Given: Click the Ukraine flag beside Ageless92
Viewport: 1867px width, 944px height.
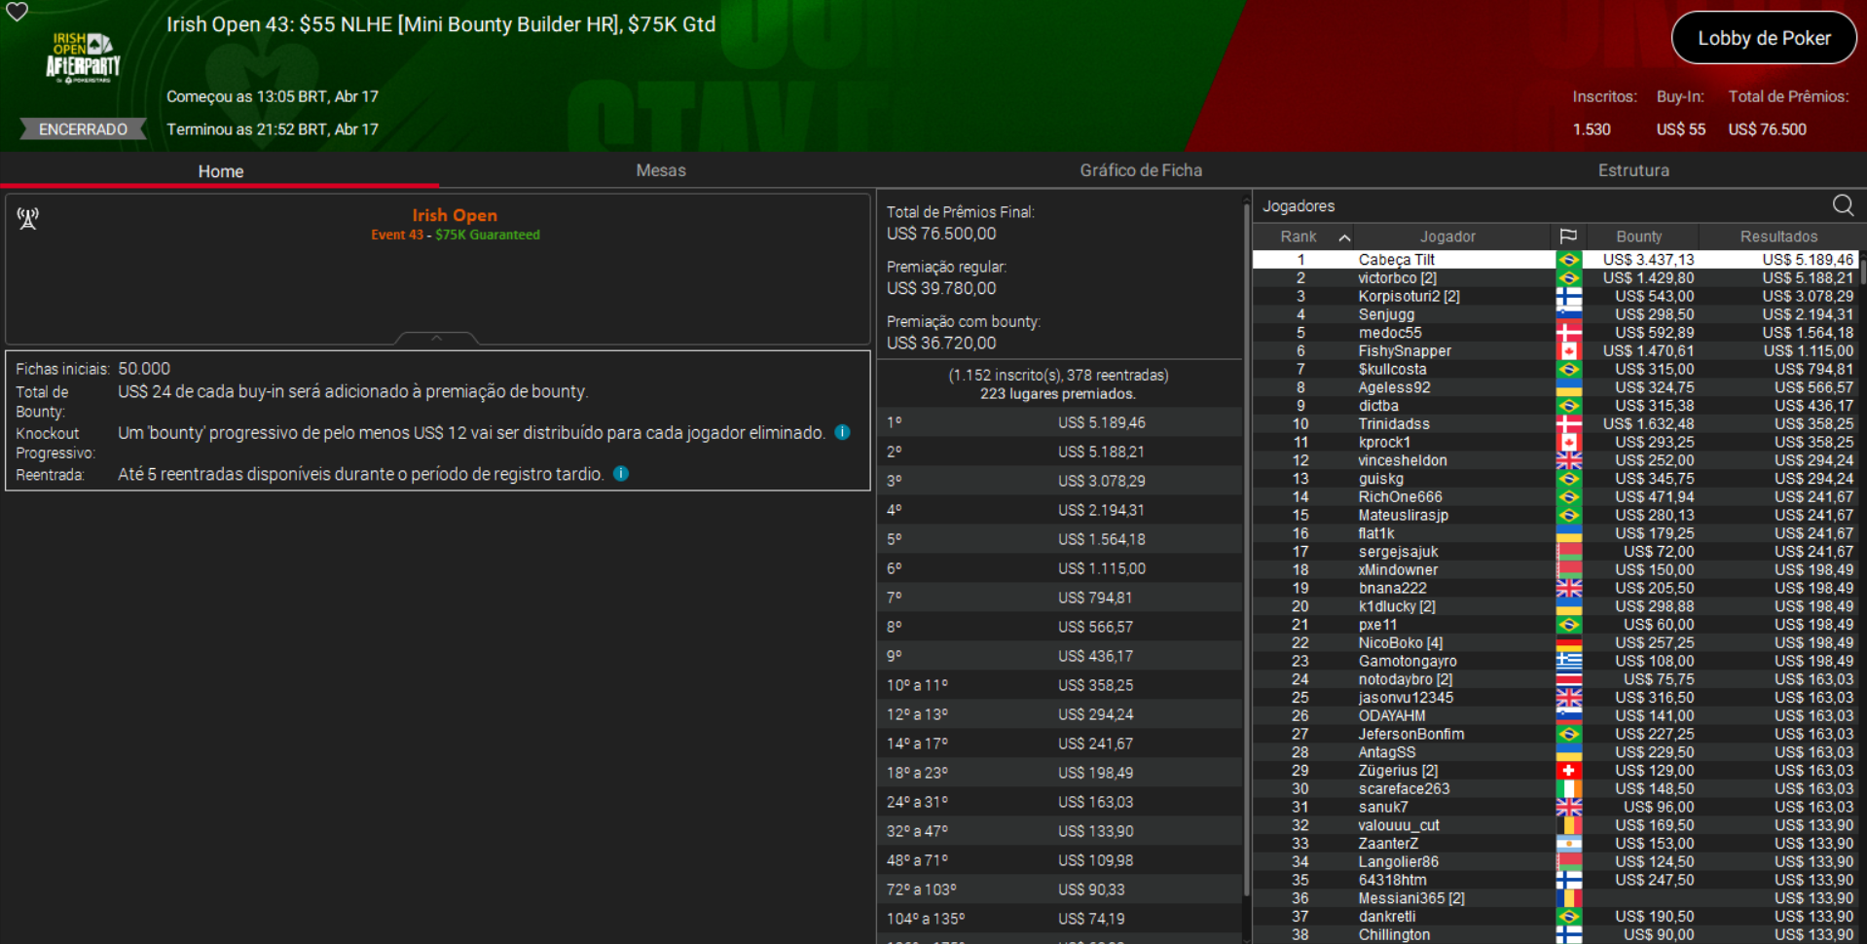Looking at the screenshot, I should tap(1568, 387).
